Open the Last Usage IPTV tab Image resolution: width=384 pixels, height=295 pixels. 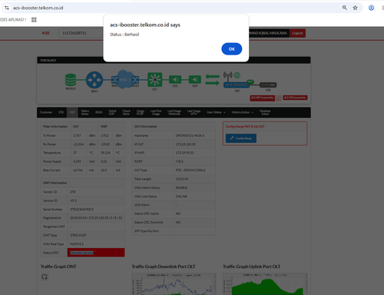(194, 112)
